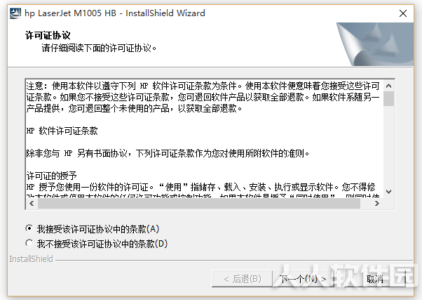Click license text scroll down arrow
The width and height of the screenshot is (422, 300).
point(388,192)
